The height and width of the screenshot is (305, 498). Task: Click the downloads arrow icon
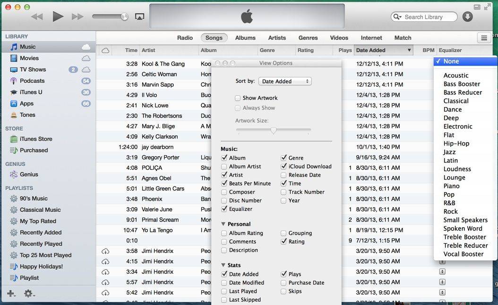pyautogui.click(x=467, y=17)
